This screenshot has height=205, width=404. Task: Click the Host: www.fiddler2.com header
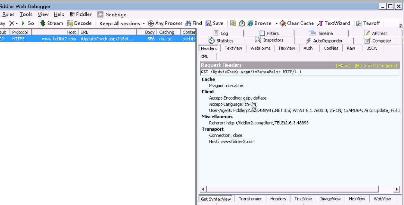(232, 142)
